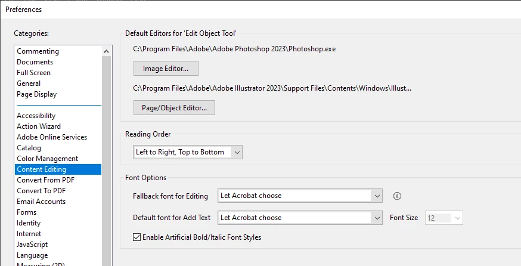Select Commenting category

[x=38, y=51]
